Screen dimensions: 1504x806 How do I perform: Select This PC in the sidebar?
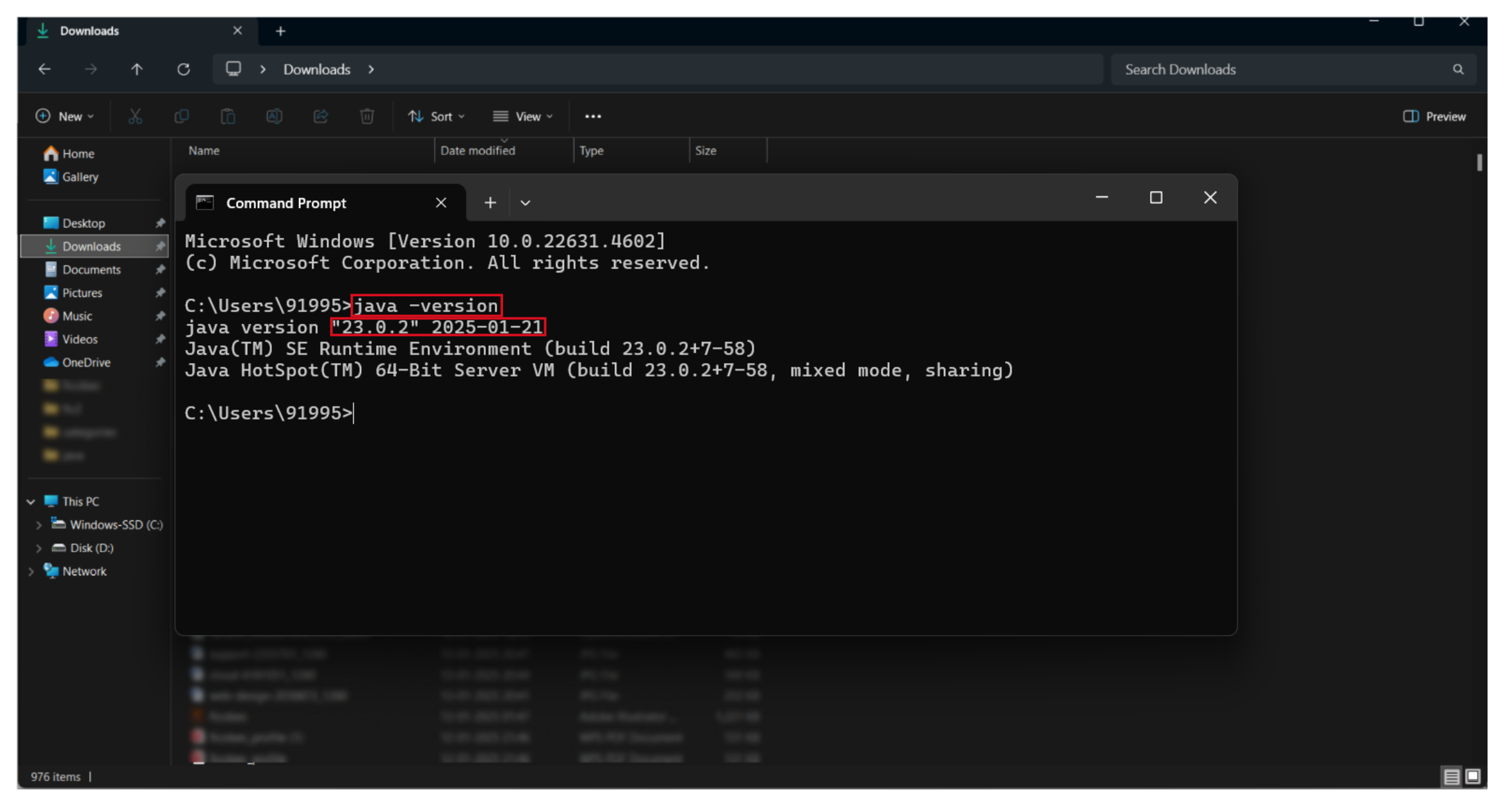pos(72,501)
